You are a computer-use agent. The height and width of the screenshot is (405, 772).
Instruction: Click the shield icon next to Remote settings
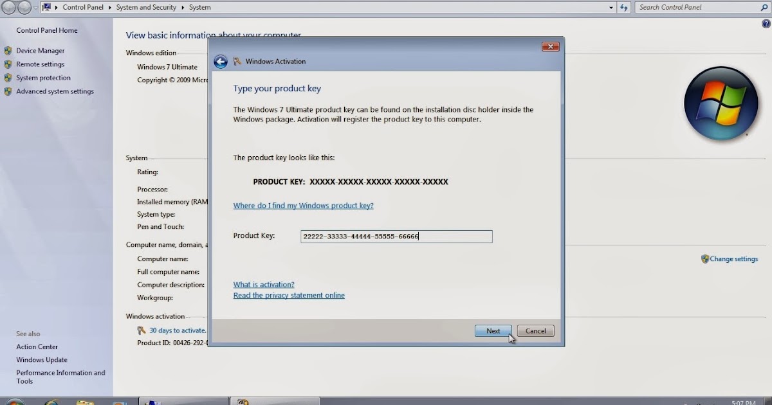(x=8, y=64)
